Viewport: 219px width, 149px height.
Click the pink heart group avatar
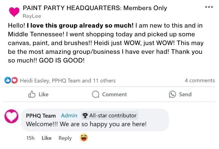[x=14, y=11]
